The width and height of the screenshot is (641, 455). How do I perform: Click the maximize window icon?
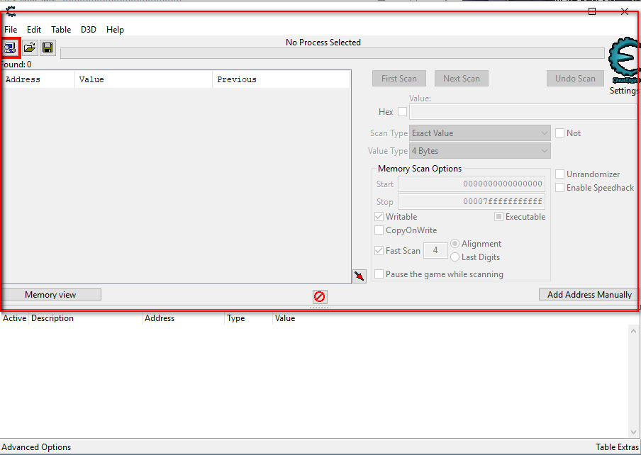[x=592, y=11]
